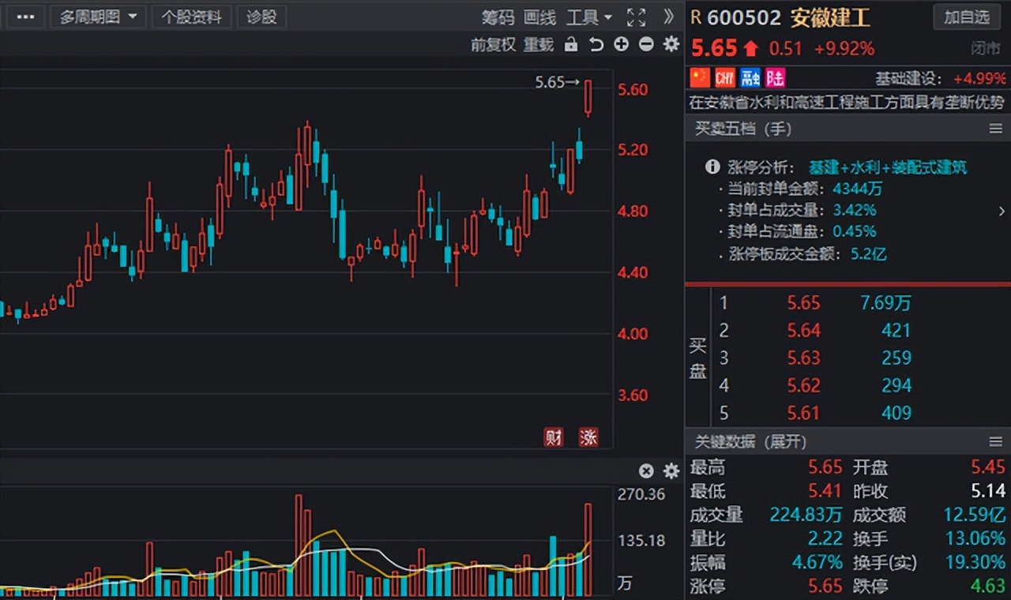The image size is (1011, 600).
Task: Zoom out using the minus icon
Action: 645,45
